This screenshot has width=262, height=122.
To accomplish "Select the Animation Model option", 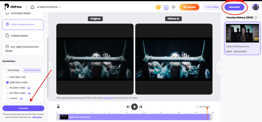I will (x=23, y=14).
